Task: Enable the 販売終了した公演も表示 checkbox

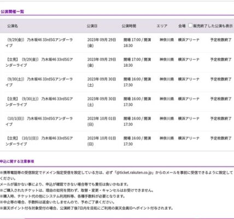Action: click(x=190, y=25)
